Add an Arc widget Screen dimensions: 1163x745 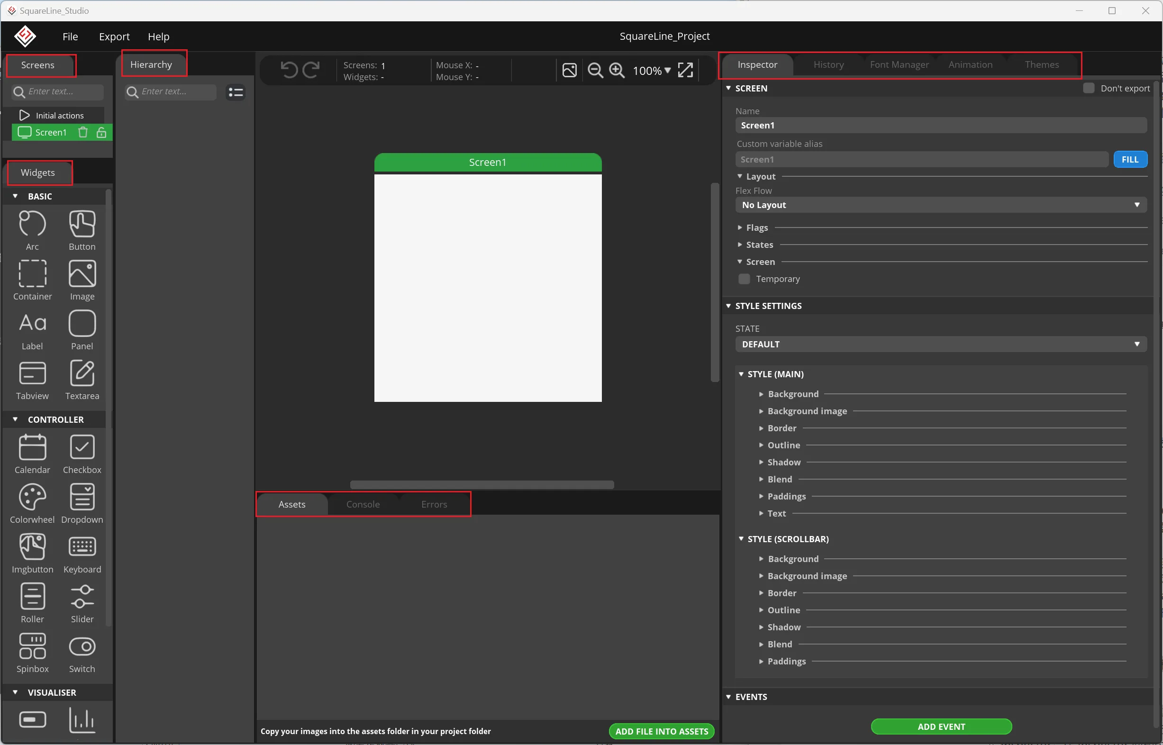[32, 230]
